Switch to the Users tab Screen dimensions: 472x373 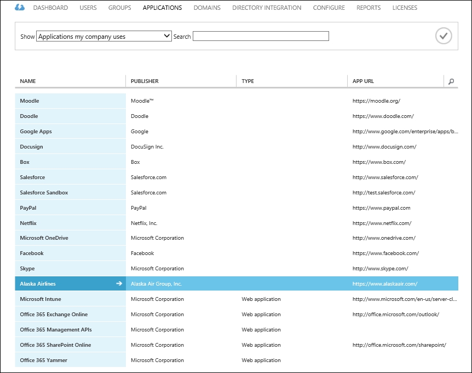tap(88, 8)
